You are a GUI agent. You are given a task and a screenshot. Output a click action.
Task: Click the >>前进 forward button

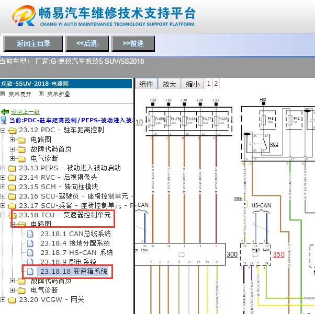[x=133, y=43]
